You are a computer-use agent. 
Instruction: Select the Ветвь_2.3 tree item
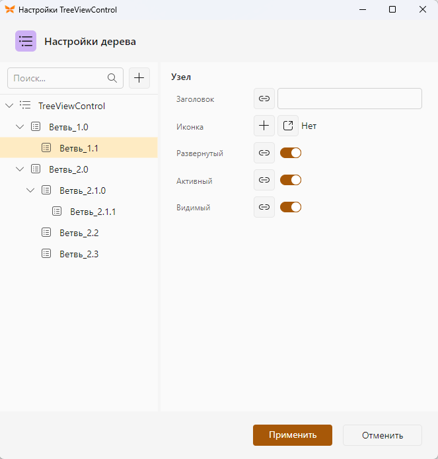79,254
